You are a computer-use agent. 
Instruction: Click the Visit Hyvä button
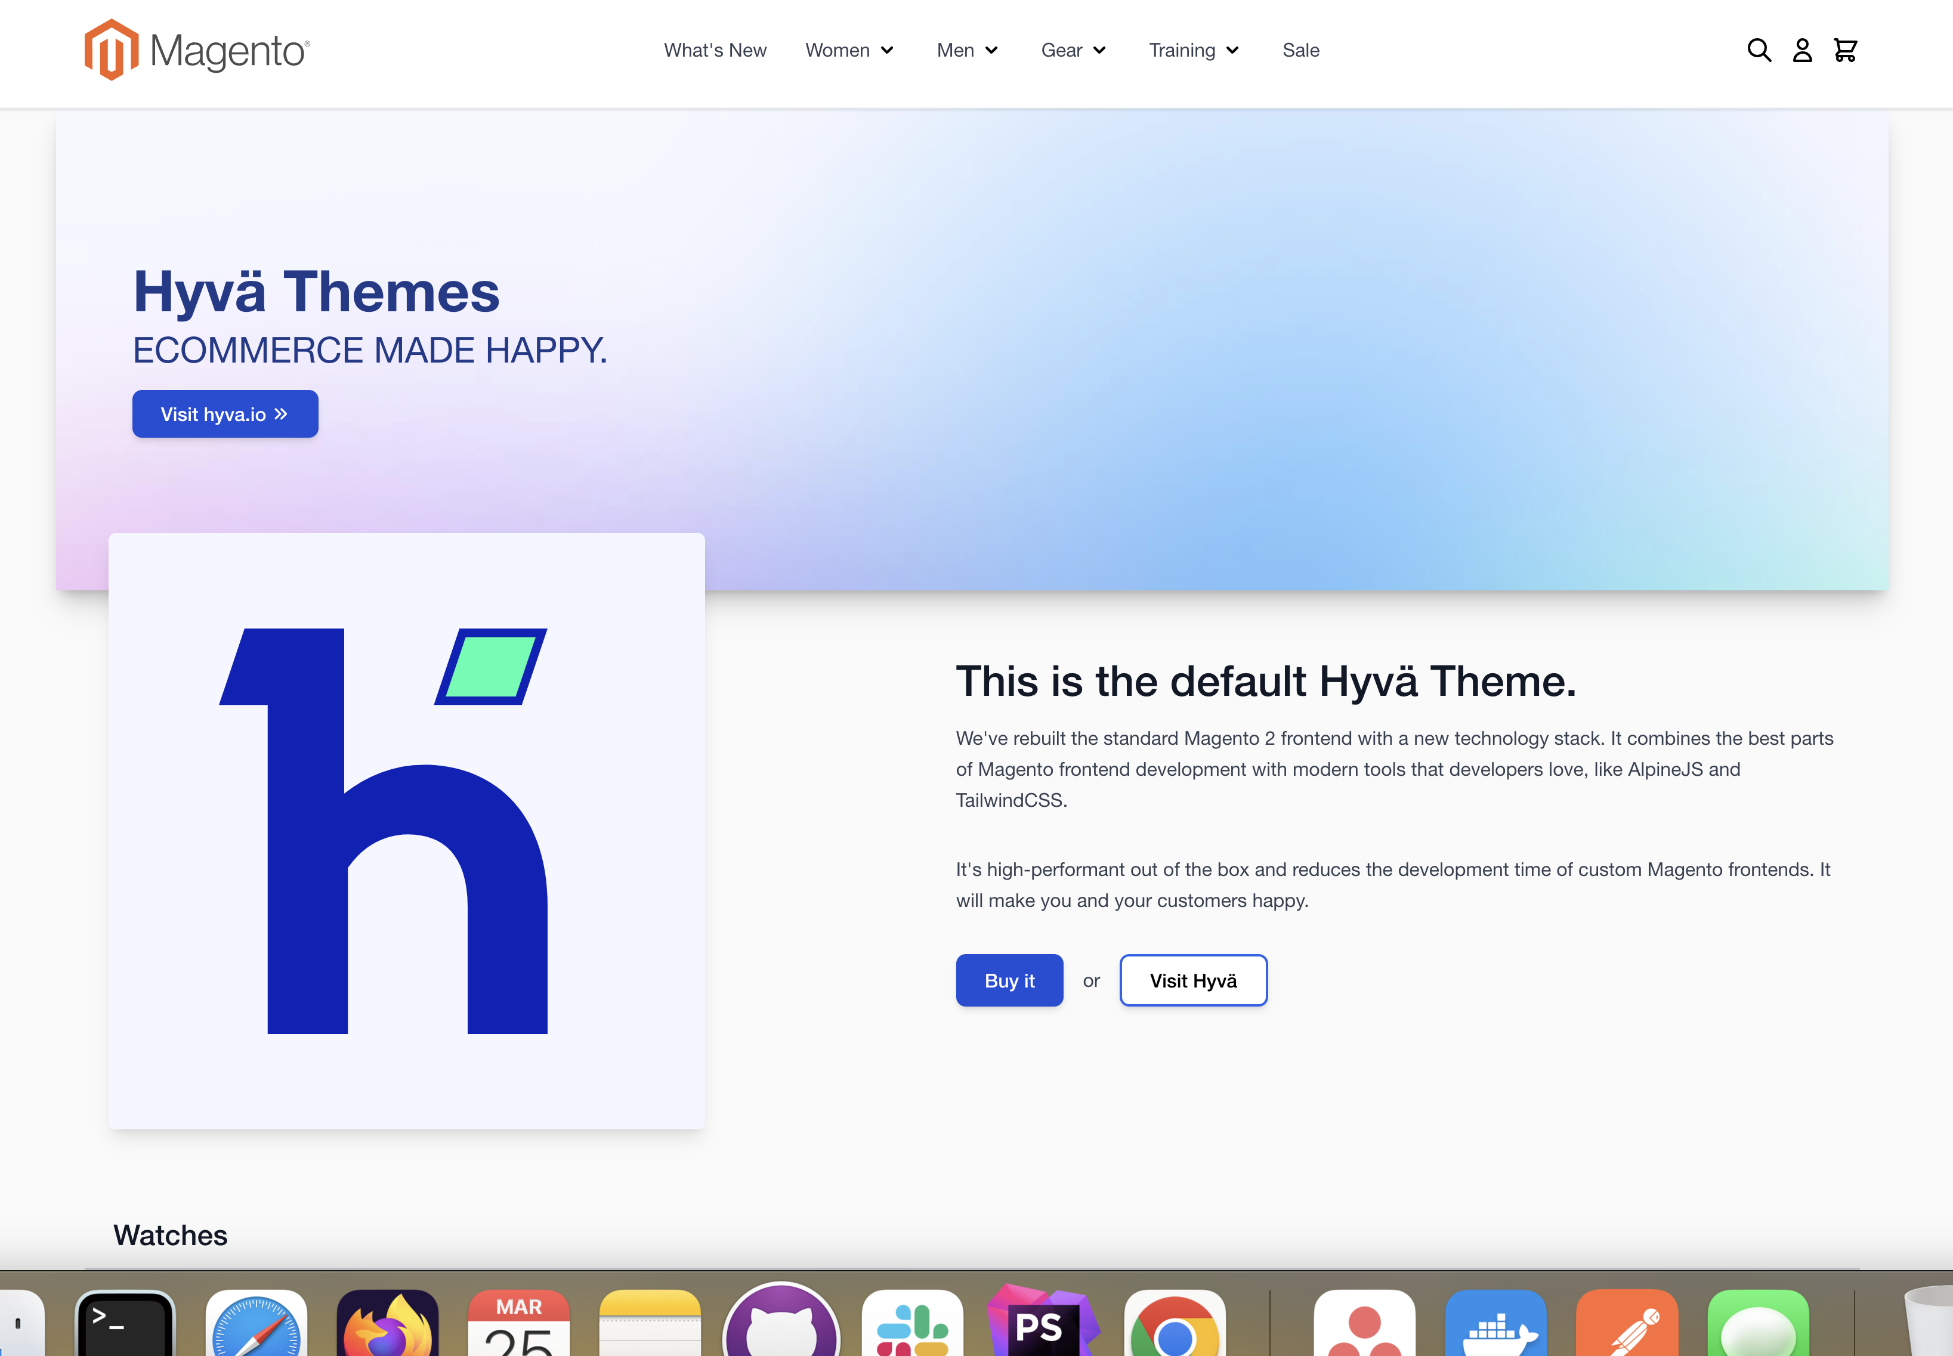point(1193,980)
